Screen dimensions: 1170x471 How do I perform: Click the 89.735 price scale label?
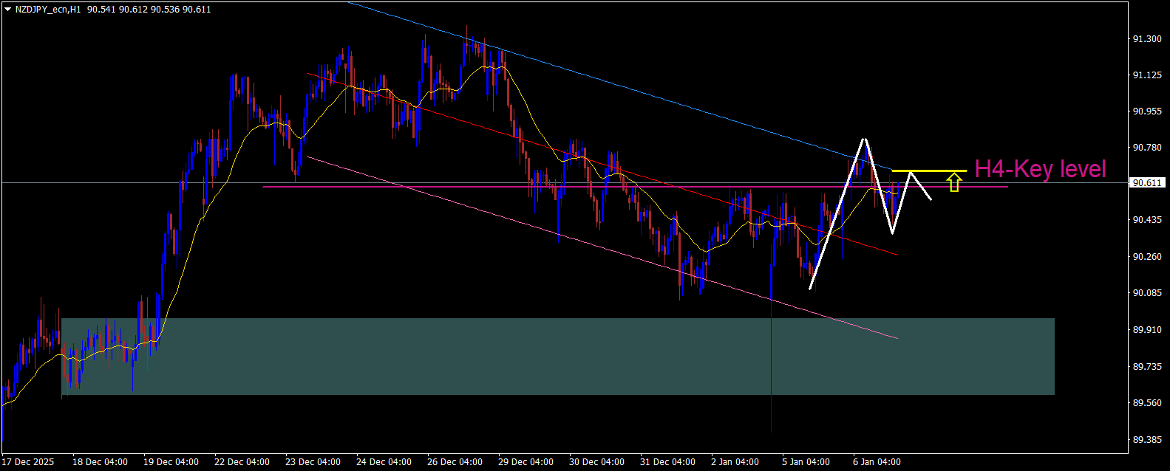[x=1147, y=367]
